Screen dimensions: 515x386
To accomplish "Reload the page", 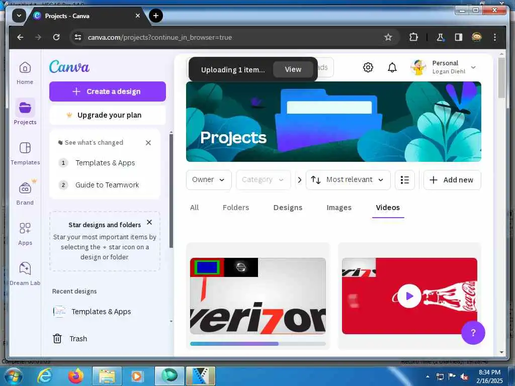I will coord(56,37).
